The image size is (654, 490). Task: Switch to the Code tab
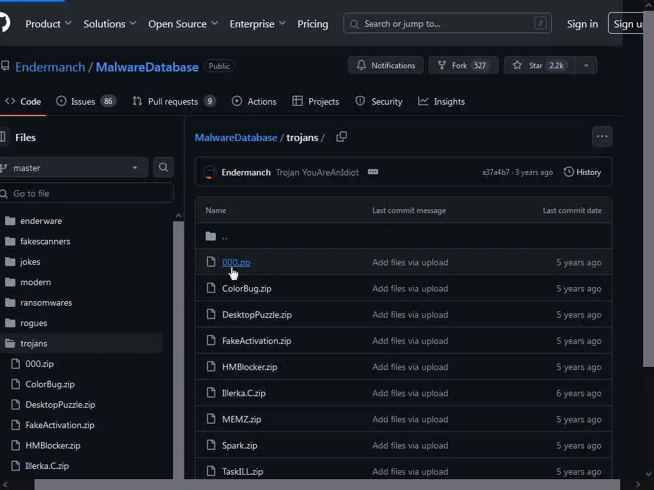coord(23,101)
